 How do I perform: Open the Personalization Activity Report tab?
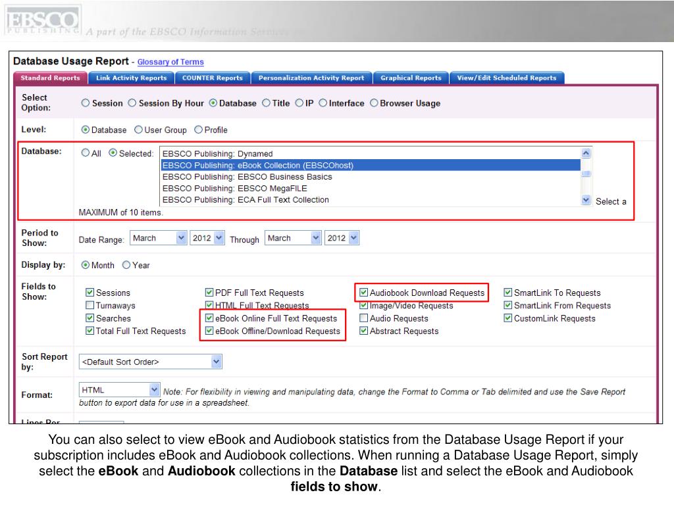[311, 78]
